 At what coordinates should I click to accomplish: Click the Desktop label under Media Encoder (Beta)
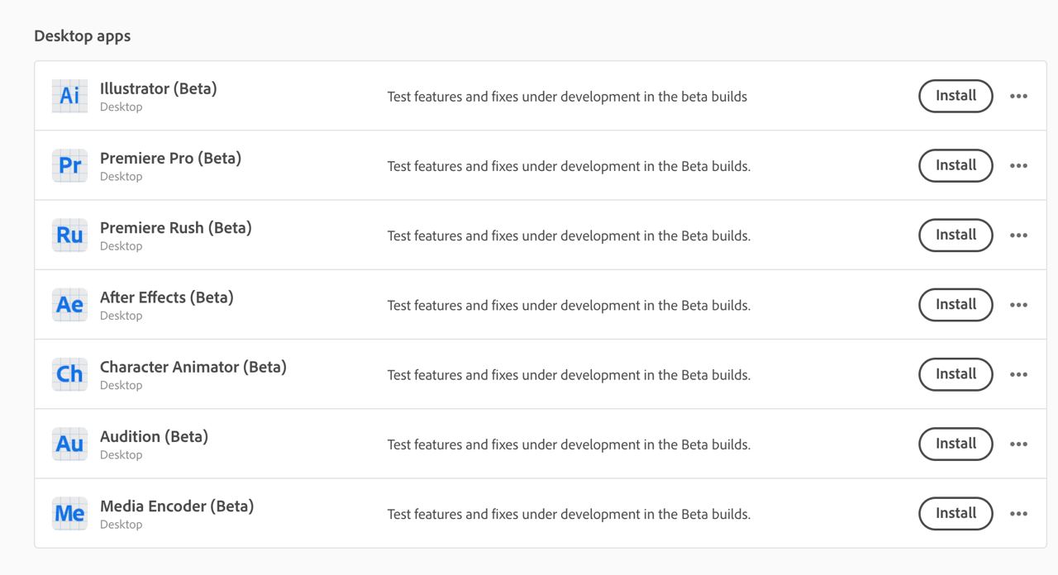click(x=121, y=524)
